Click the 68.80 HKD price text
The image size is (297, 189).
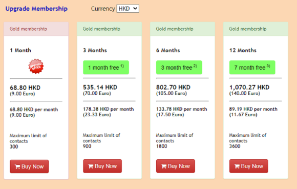click(25, 88)
